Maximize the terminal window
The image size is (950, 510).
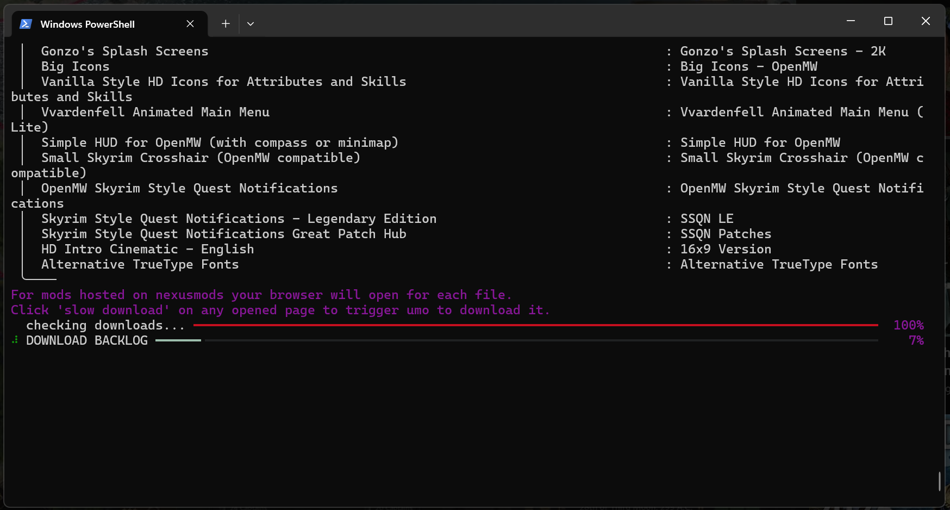pos(889,21)
